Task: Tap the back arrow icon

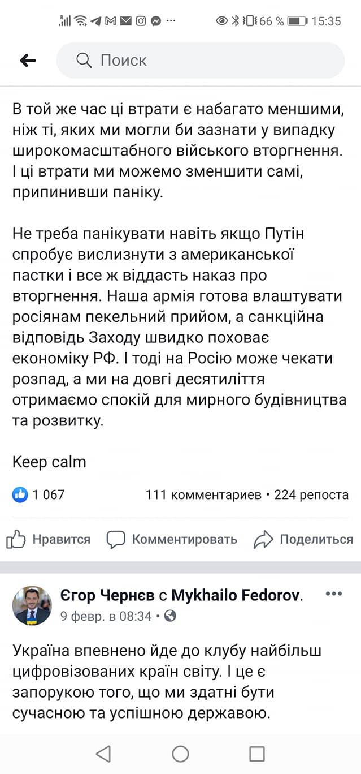Action: pyautogui.click(x=28, y=61)
